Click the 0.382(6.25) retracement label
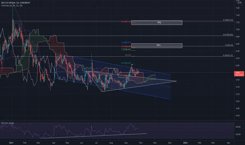Image resolution: width=245 pixels, height=145 pixels. 228,55
